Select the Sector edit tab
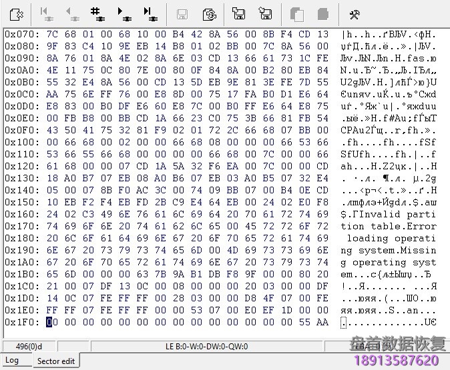450x370 pixels. pyautogui.click(x=57, y=361)
